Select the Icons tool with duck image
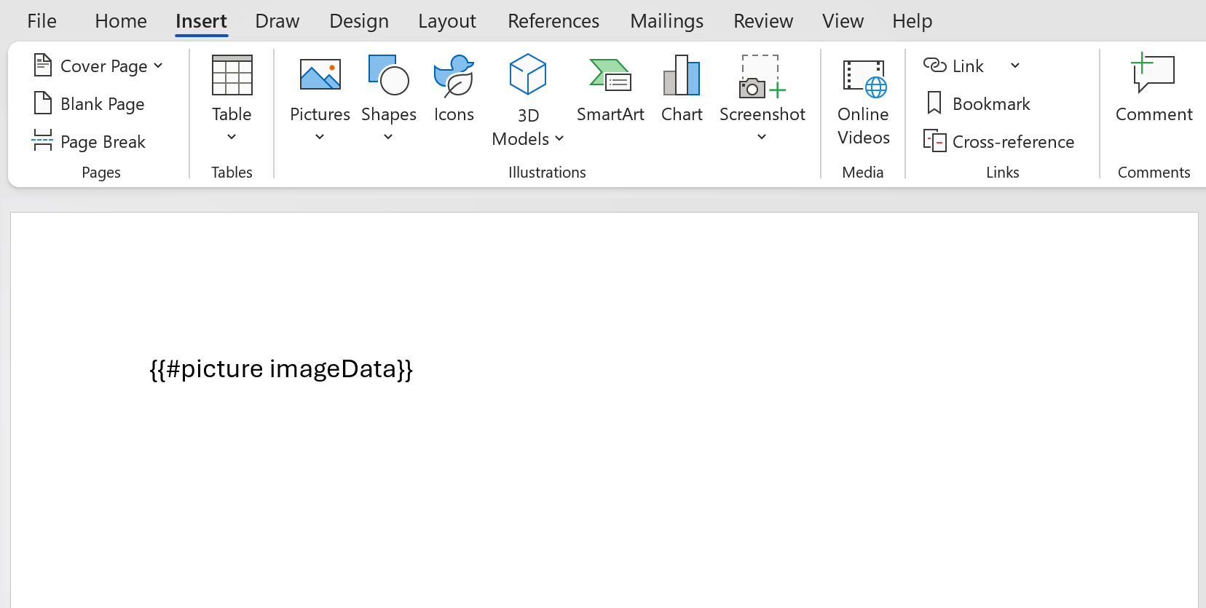The width and height of the screenshot is (1206, 608). [x=454, y=76]
